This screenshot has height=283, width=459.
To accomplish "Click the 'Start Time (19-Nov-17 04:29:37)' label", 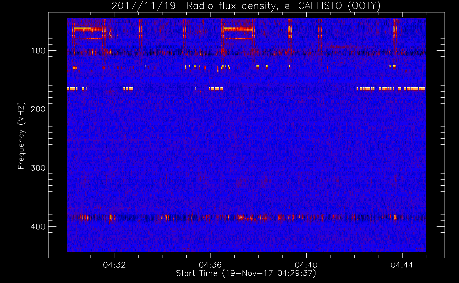I will [246, 273].
